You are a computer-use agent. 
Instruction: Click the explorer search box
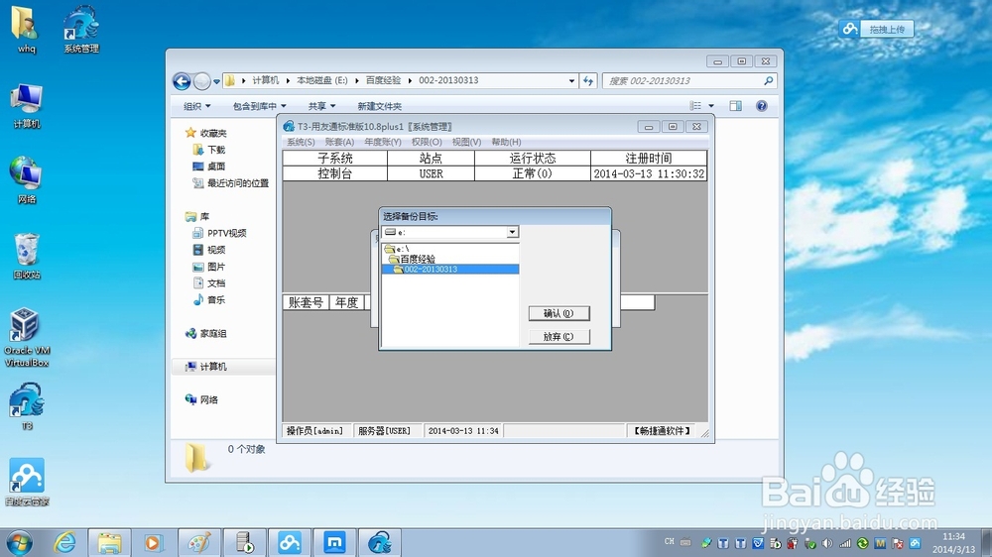coord(689,81)
